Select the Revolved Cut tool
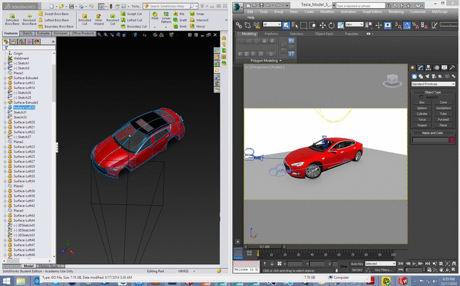This screenshot has width=460, height=286. point(113,20)
